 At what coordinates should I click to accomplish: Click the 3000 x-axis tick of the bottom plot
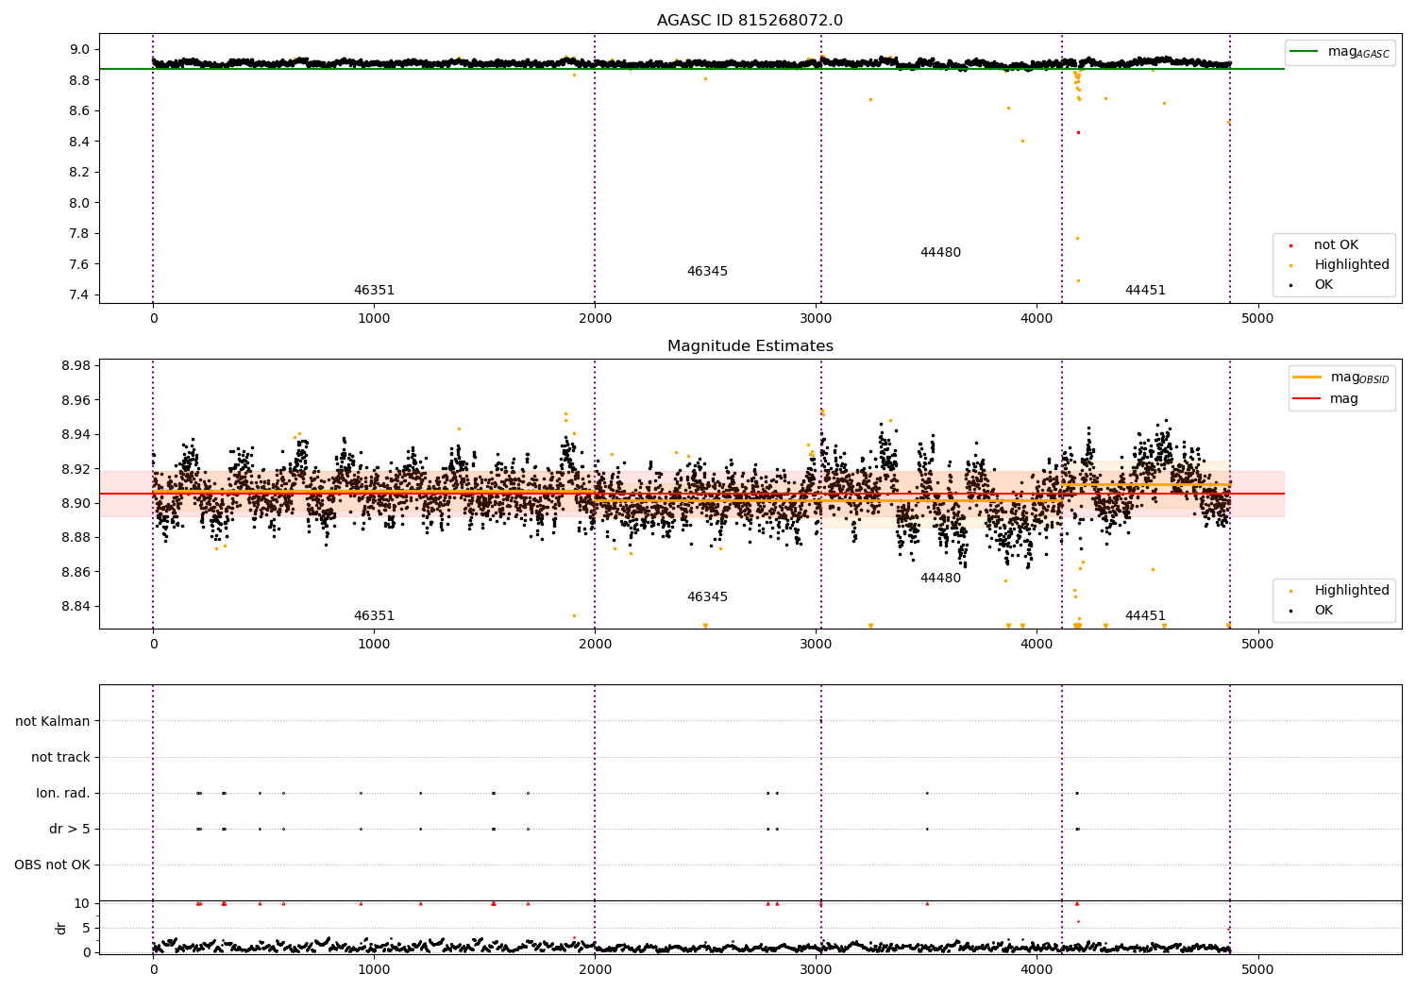tap(816, 970)
